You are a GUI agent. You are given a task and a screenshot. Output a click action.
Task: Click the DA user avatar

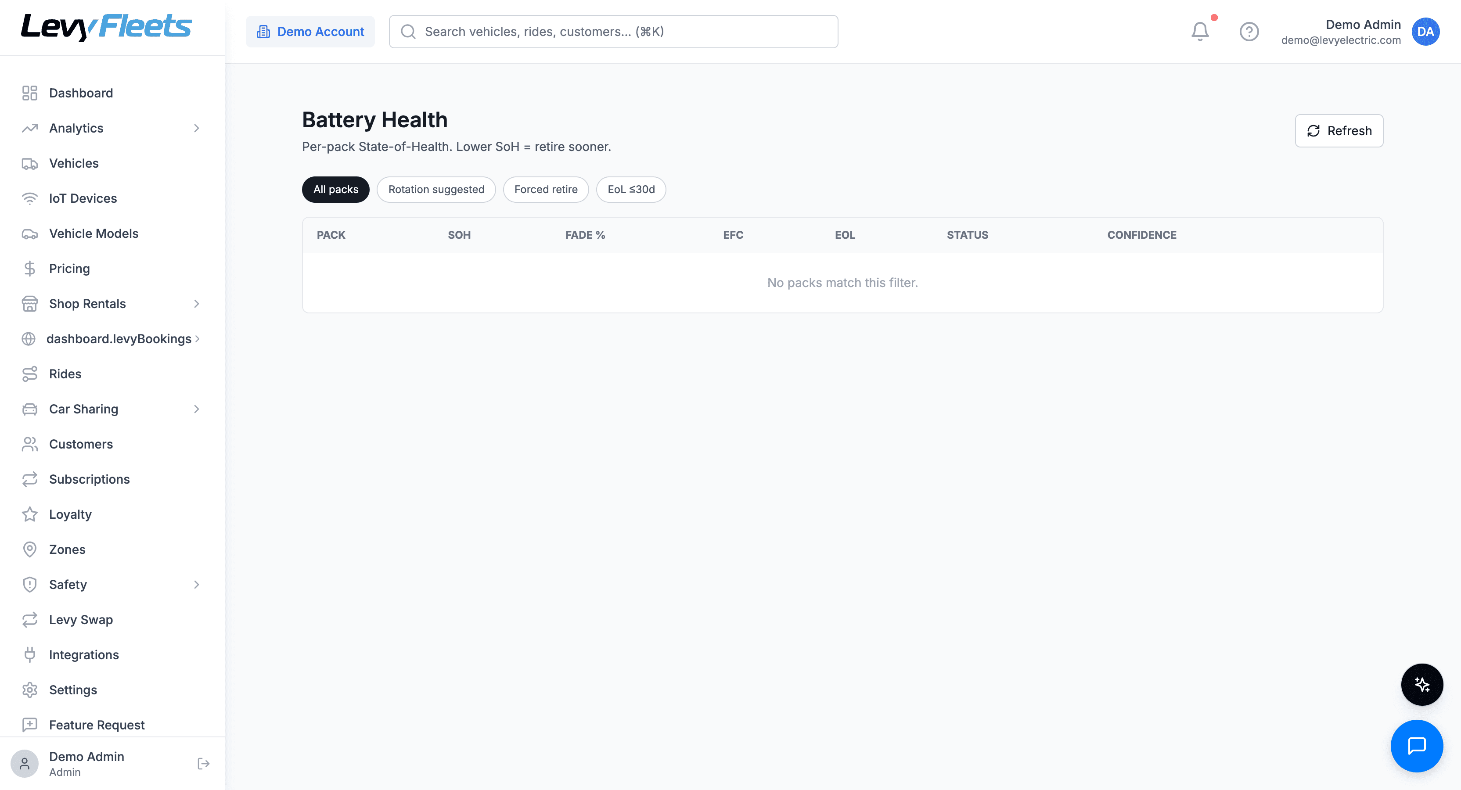tap(1425, 32)
